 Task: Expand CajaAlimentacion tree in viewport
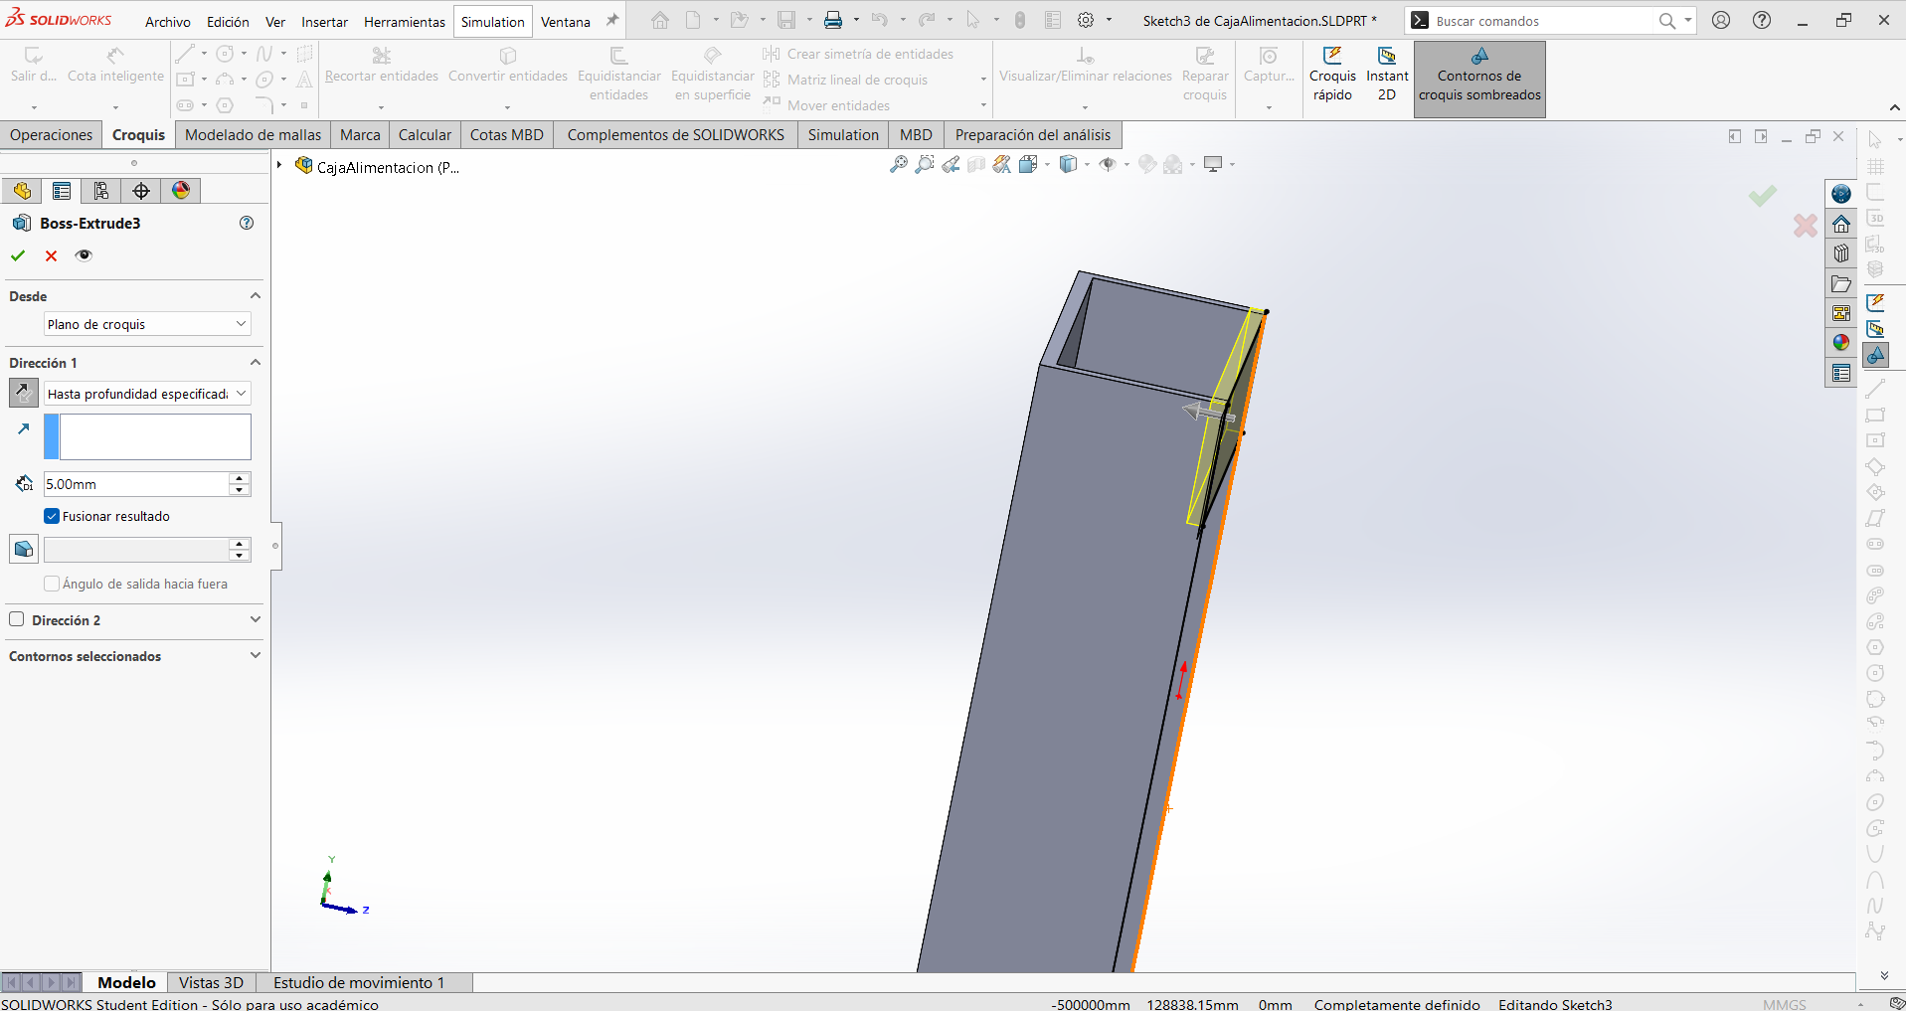click(x=279, y=166)
